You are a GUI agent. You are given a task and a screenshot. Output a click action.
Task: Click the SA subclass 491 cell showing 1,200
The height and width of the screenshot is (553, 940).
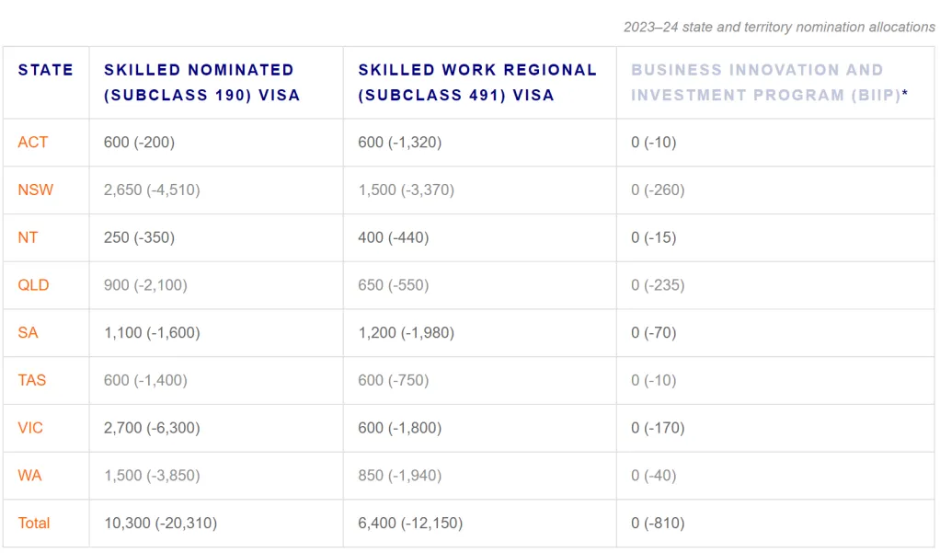click(406, 332)
